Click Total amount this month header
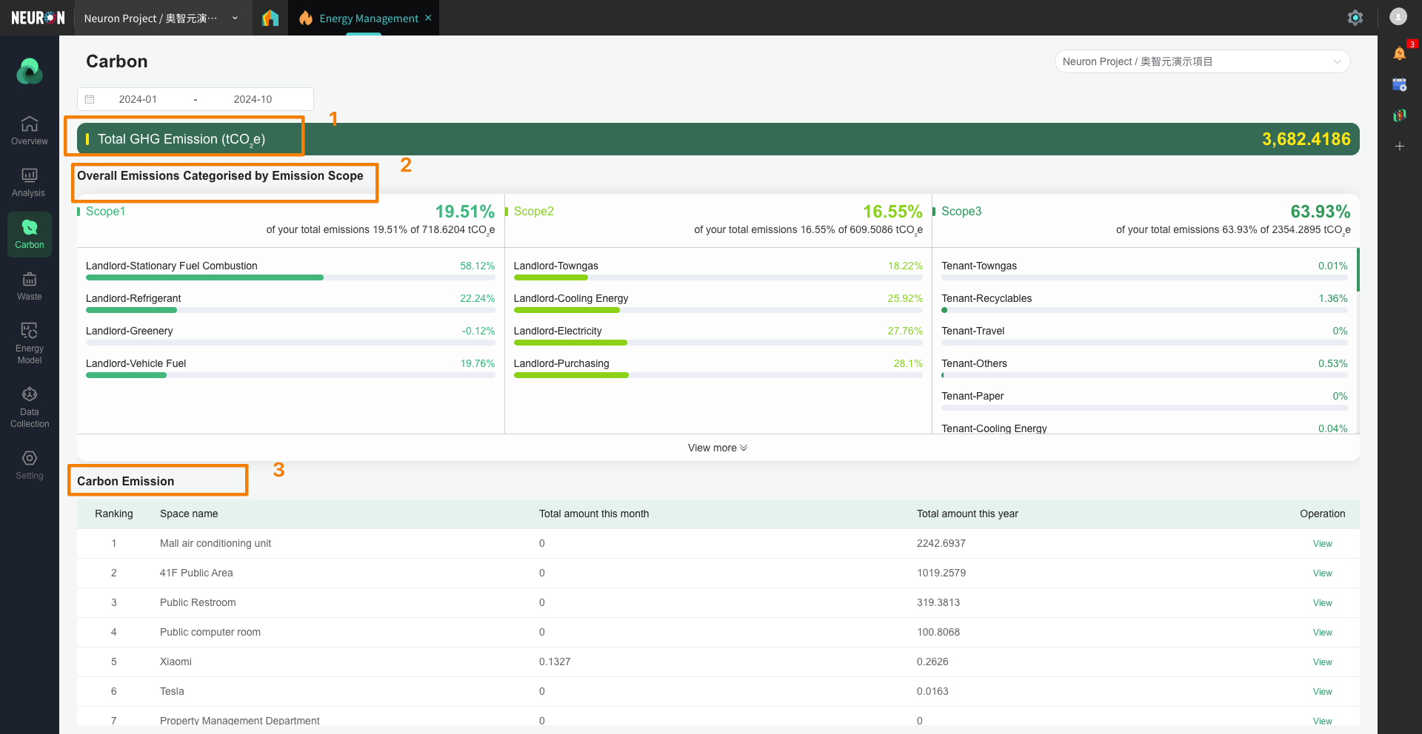Image resolution: width=1422 pixels, height=734 pixels. (x=594, y=514)
